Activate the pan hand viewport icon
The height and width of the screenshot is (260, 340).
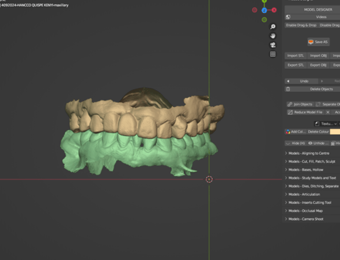pos(273,36)
